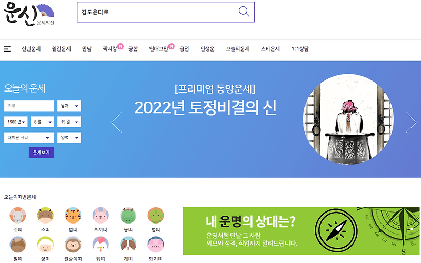
Task: Click the magnifier search icon
Action: click(244, 12)
